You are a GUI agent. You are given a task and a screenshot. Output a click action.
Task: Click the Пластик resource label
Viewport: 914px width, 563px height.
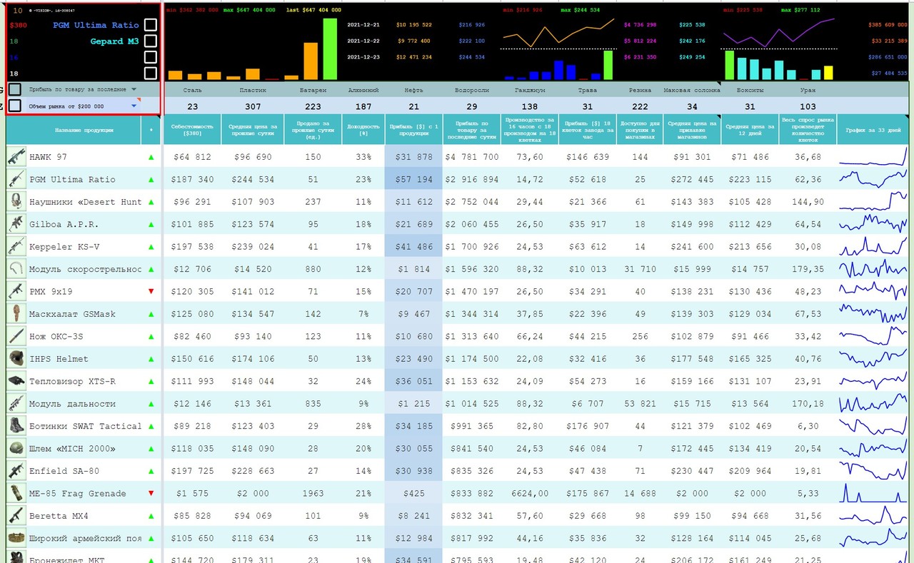[x=253, y=91]
